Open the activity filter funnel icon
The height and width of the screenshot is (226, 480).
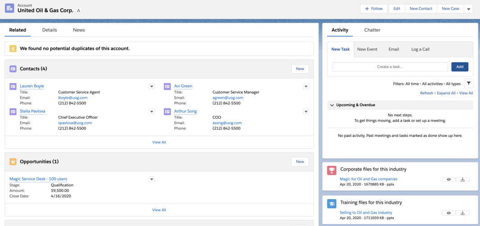click(469, 83)
